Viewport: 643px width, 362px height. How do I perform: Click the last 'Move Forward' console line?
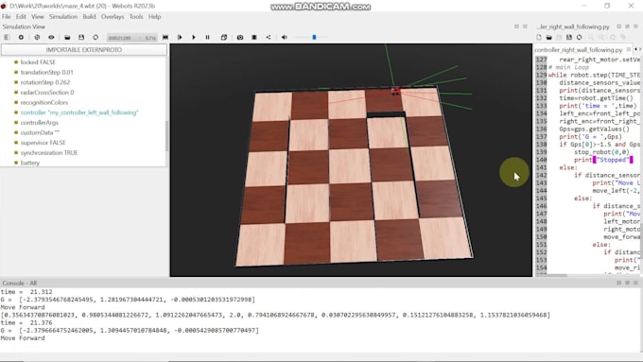point(23,338)
